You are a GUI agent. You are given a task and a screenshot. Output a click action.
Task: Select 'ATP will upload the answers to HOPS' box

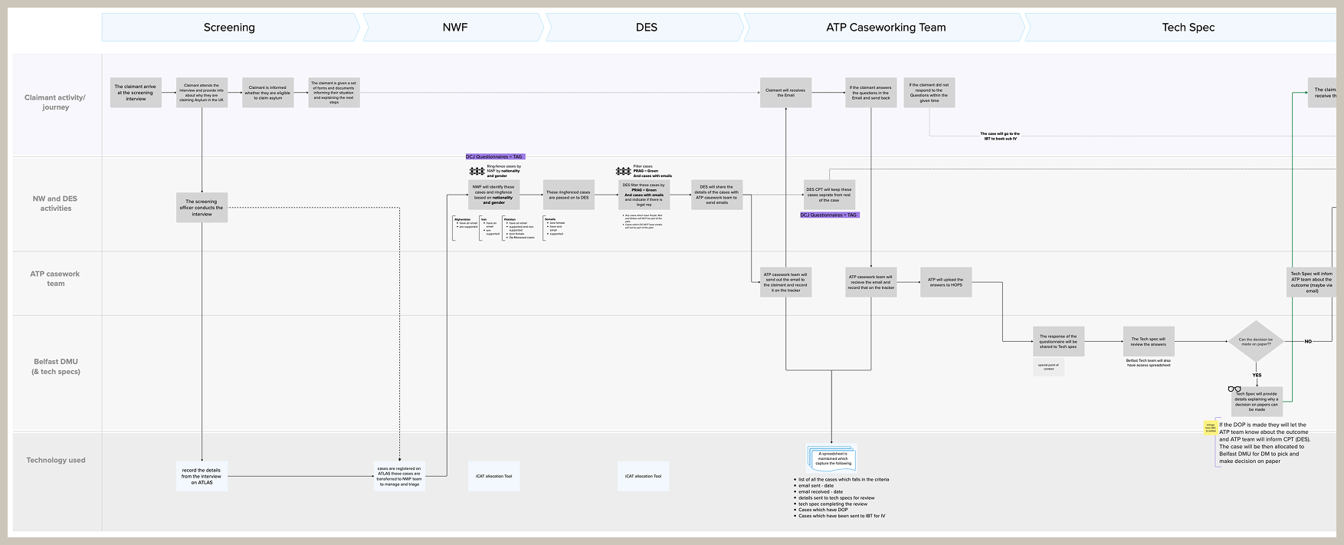pos(946,282)
